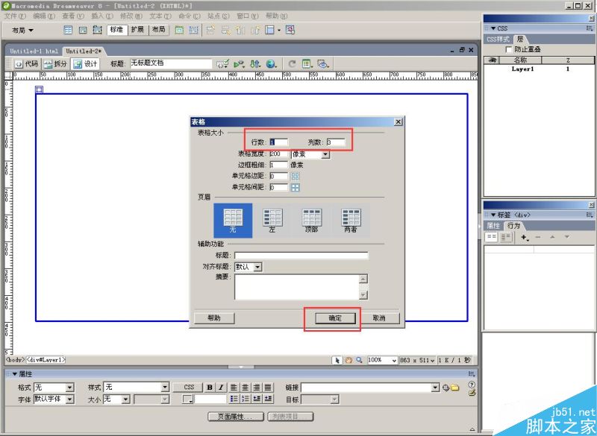597x436 pixels.
Task: Click the Bold button in properties panel
Action: pyautogui.click(x=210, y=388)
